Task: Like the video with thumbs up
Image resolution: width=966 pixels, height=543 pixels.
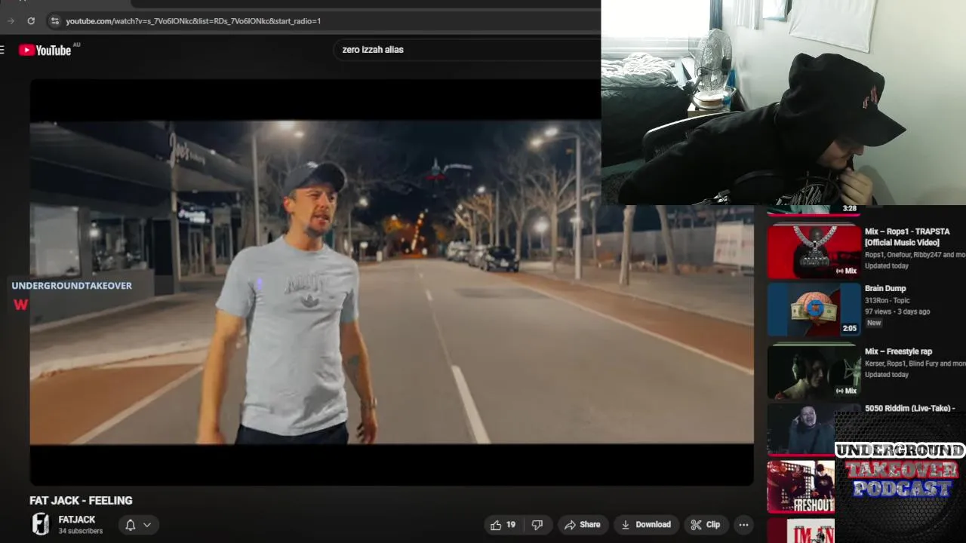Action: point(503,525)
